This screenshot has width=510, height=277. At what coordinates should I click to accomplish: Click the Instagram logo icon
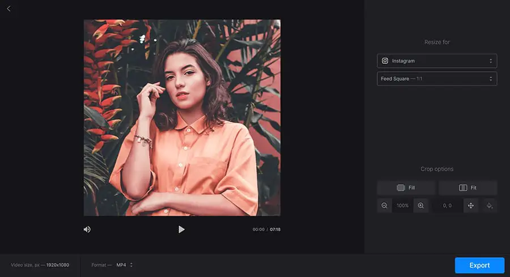point(385,60)
